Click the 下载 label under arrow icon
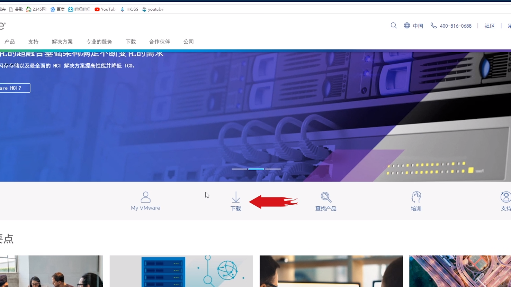Viewport: 511px width, 287px height. 236,209
